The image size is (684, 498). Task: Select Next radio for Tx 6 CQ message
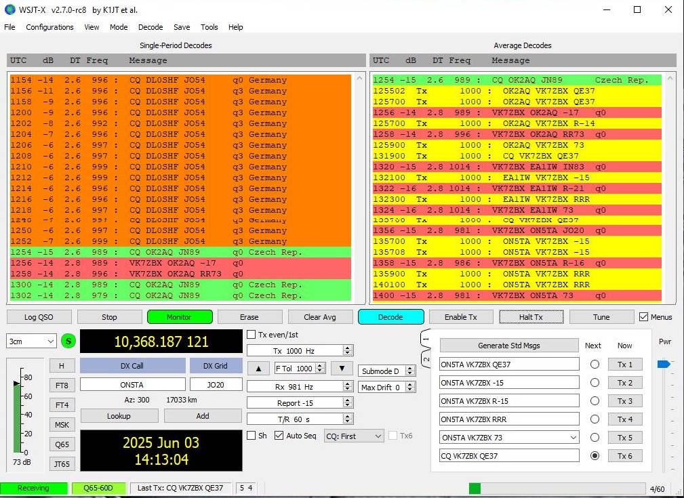coord(595,456)
